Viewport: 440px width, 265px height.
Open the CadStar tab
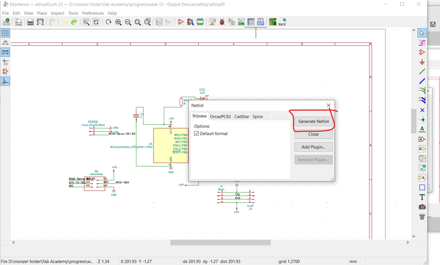coord(242,116)
